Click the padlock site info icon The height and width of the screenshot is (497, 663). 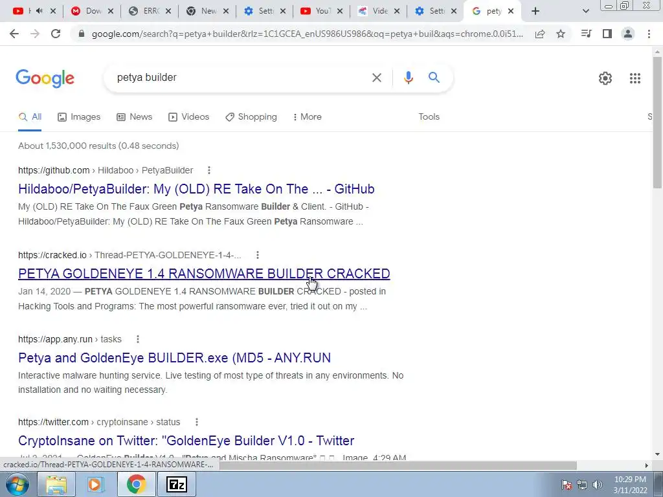(x=82, y=34)
